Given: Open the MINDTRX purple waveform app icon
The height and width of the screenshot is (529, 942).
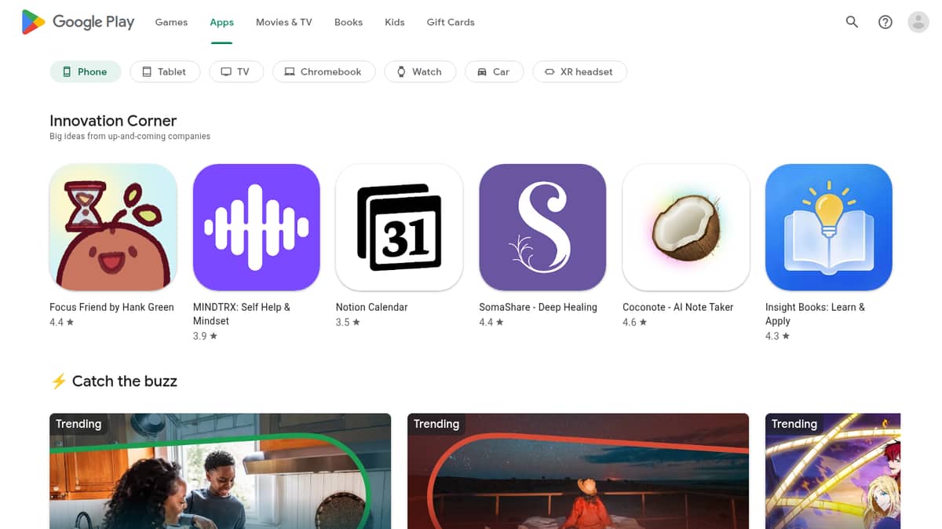Looking at the screenshot, I should pos(257,228).
